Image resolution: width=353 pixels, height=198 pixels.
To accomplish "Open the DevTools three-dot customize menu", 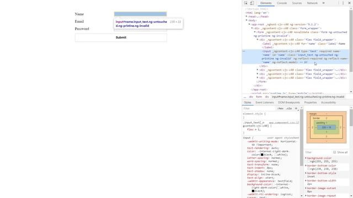I will click(x=343, y=3).
